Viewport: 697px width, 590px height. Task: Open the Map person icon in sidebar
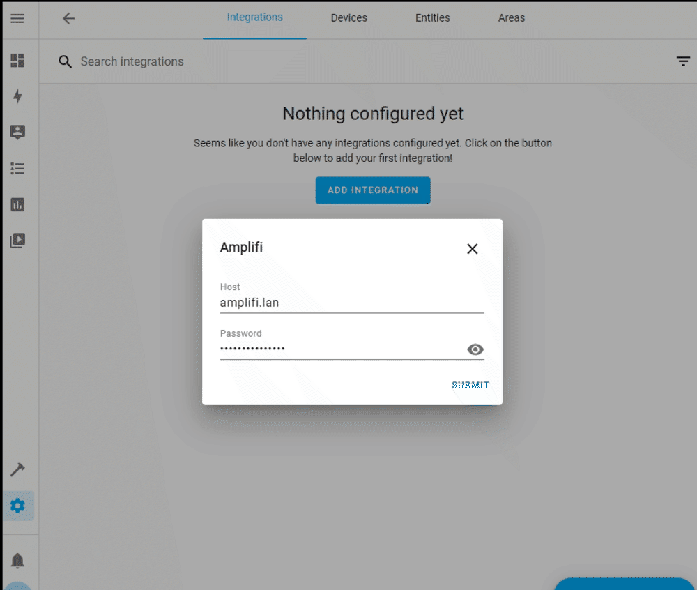pos(17,133)
